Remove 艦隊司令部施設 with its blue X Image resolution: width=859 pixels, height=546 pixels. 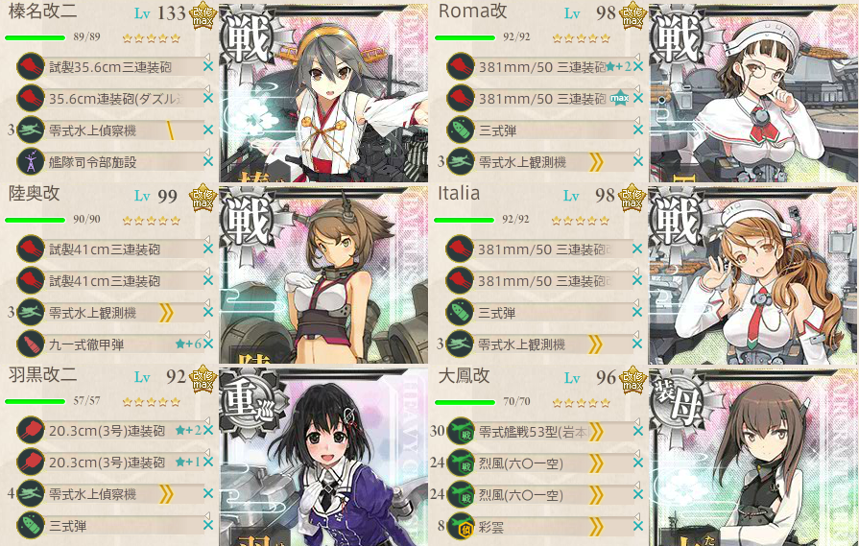[208, 161]
